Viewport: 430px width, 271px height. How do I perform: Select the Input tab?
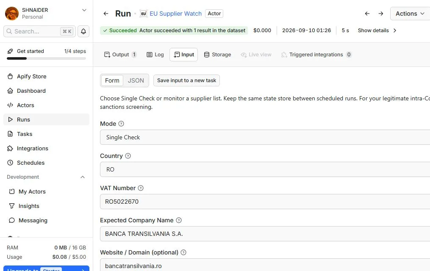(184, 55)
